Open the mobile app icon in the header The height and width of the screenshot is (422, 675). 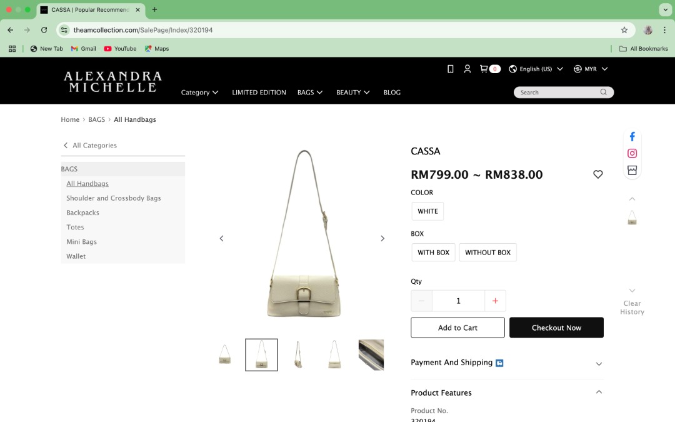click(x=450, y=69)
